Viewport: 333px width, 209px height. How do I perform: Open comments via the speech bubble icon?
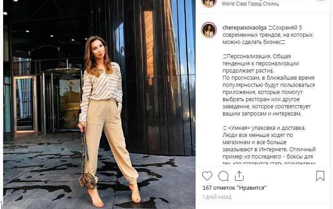click(223, 176)
